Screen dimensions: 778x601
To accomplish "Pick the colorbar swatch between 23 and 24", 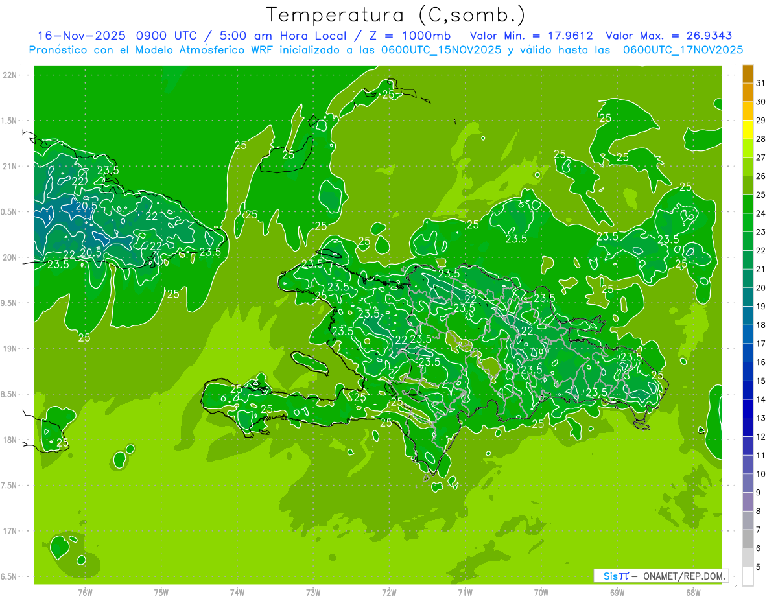I will [x=748, y=223].
